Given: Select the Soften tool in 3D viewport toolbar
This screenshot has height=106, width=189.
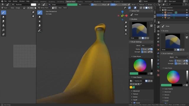Looking at the screenshot, I should tap(40, 17).
